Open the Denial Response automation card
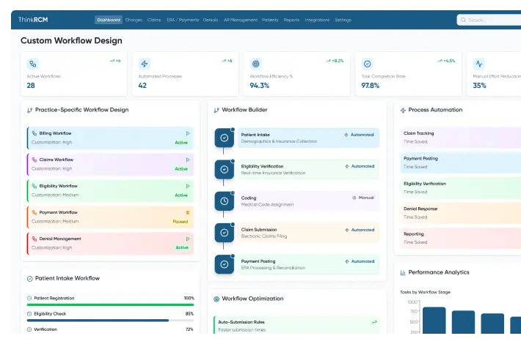This screenshot has width=521, height=344. coord(461,213)
